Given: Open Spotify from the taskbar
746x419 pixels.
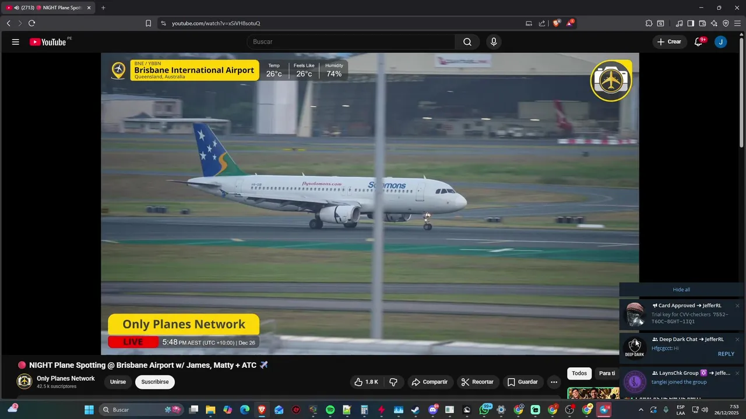Looking at the screenshot, I should [330, 410].
